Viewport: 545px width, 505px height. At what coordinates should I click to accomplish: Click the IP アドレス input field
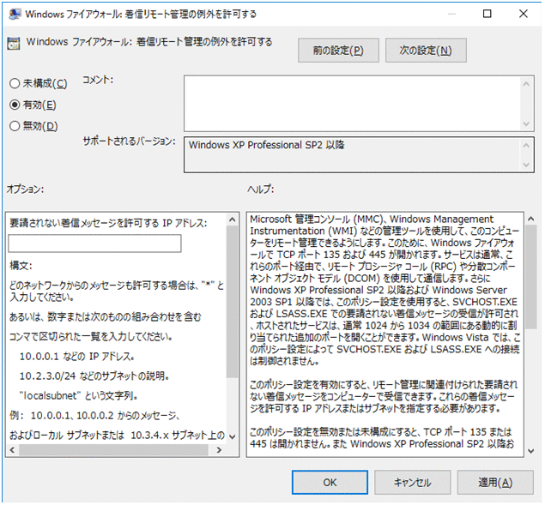(x=94, y=243)
